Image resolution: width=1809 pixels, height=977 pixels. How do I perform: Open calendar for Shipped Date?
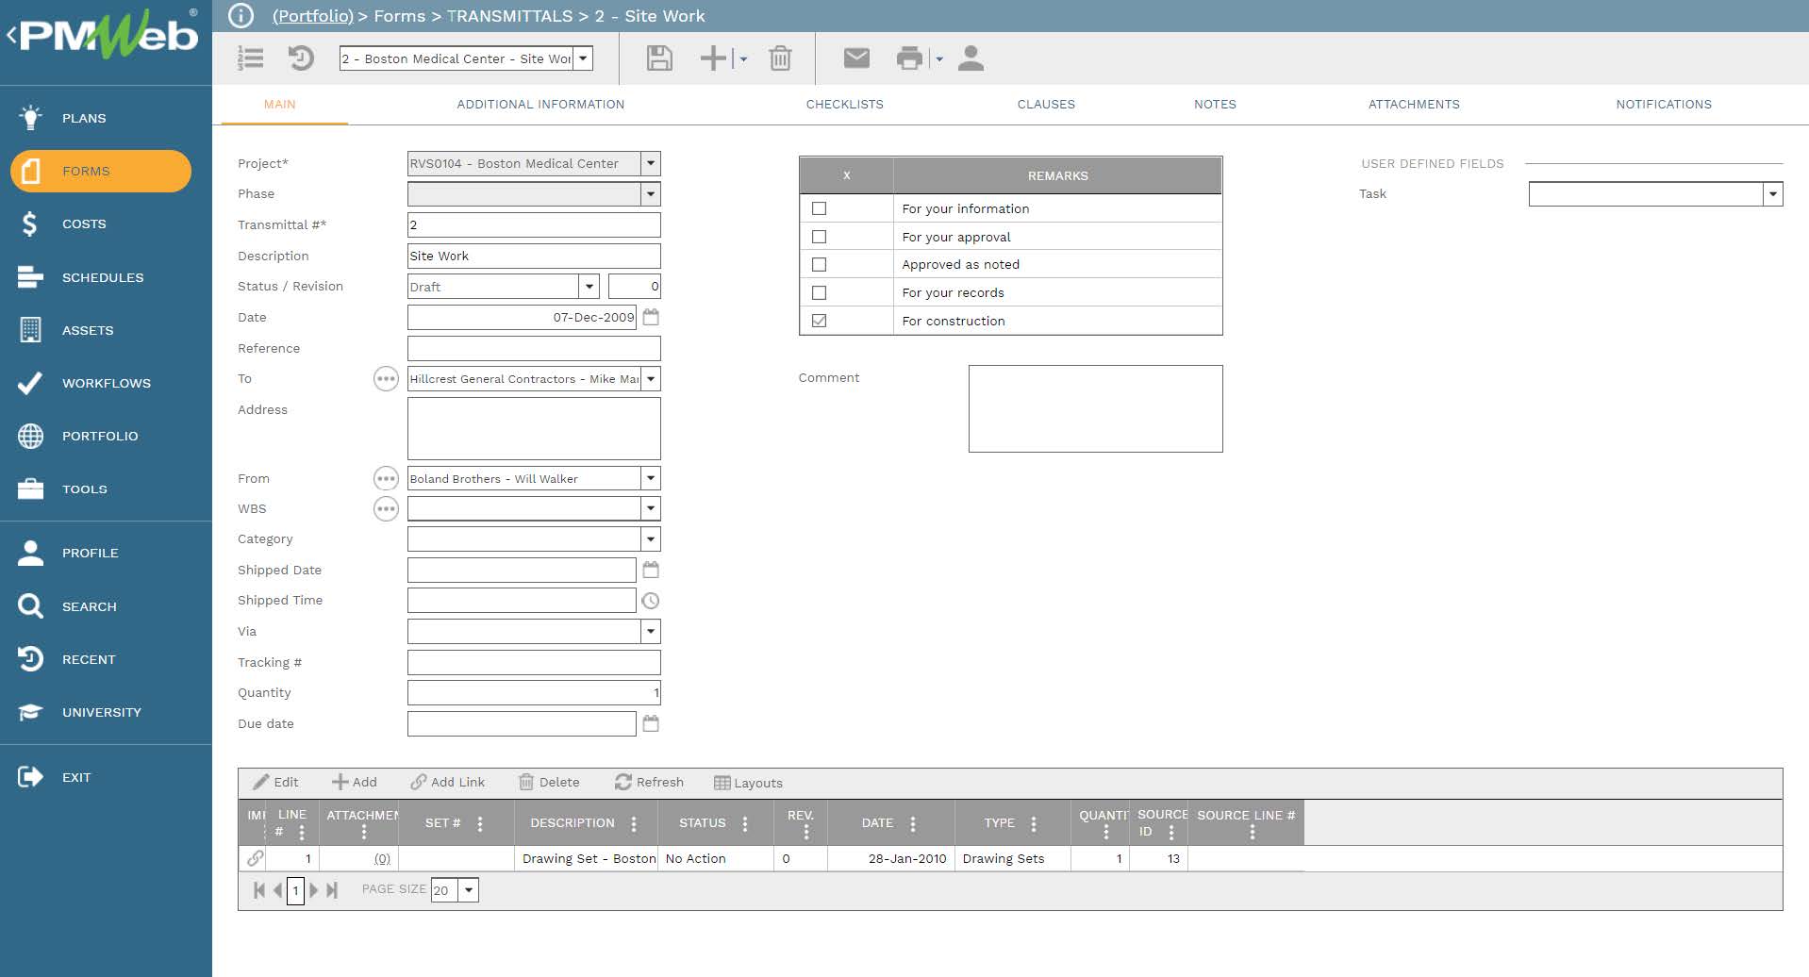click(x=651, y=570)
